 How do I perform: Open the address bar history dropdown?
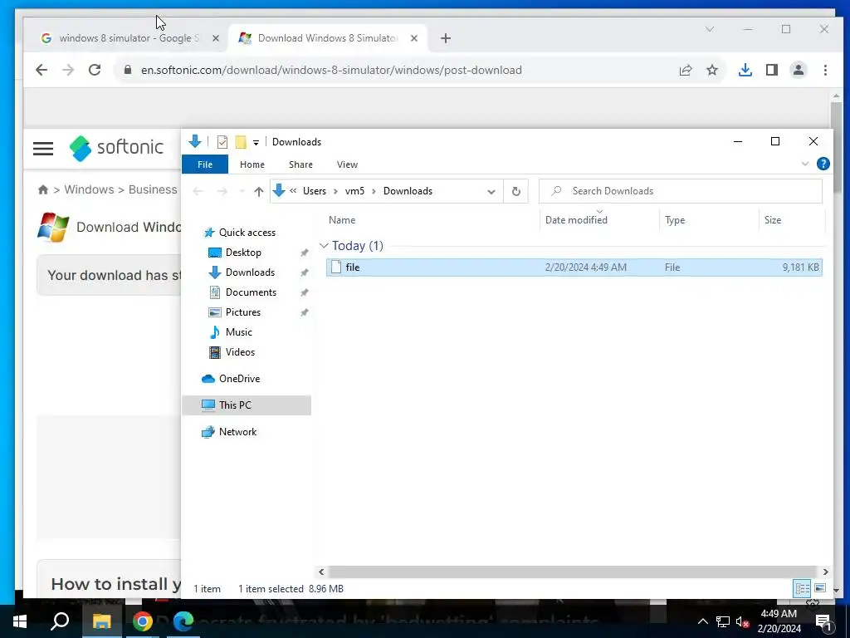click(491, 192)
